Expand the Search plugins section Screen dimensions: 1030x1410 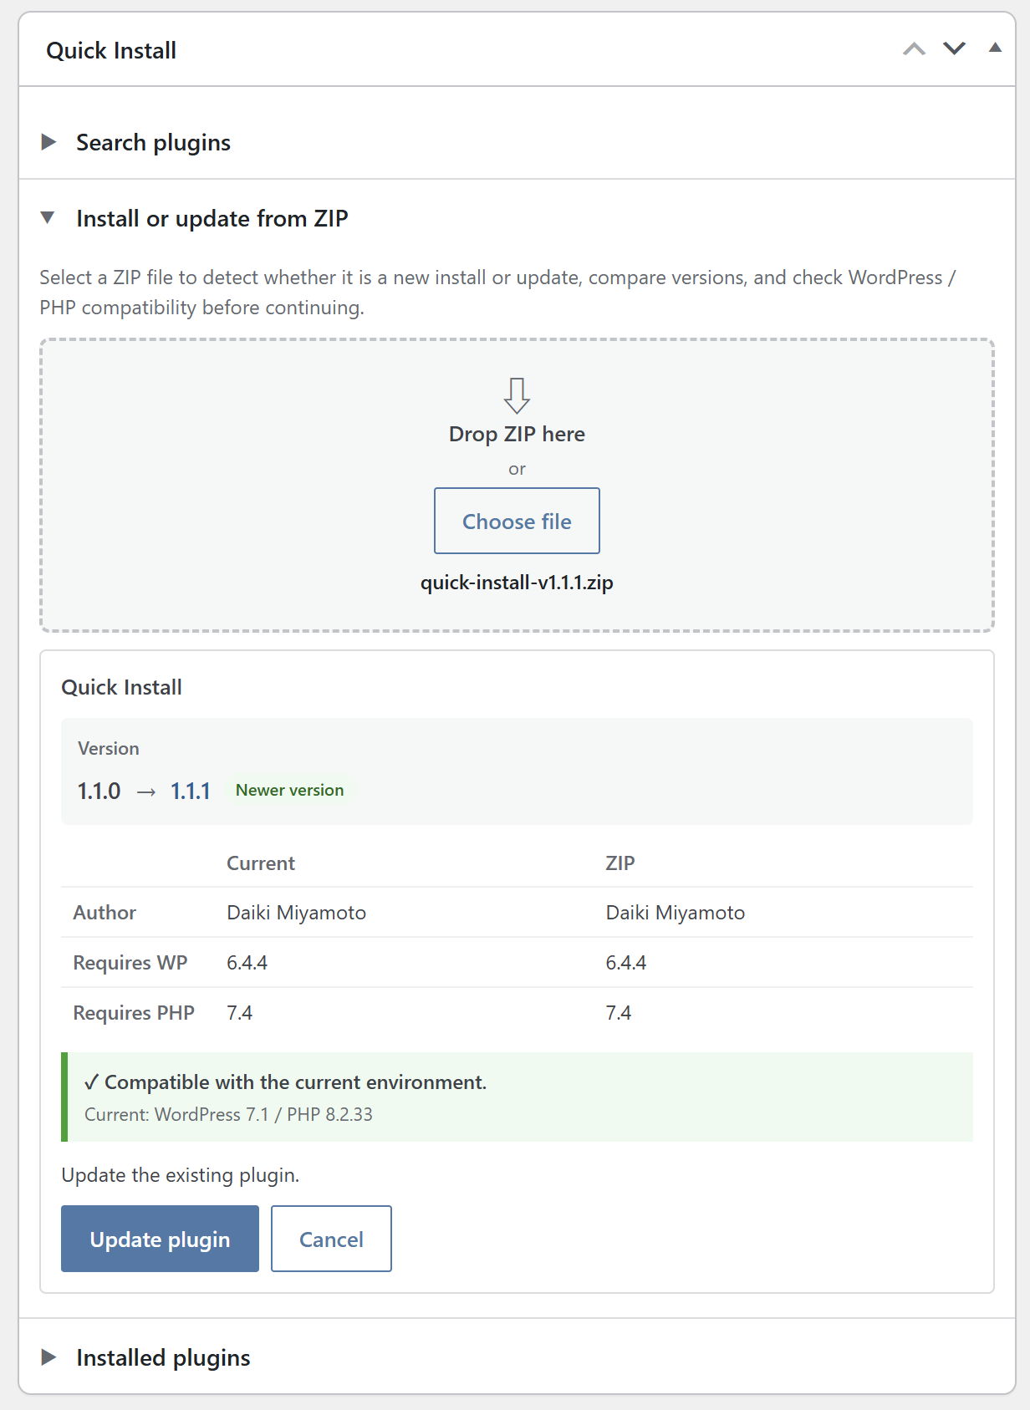click(153, 142)
